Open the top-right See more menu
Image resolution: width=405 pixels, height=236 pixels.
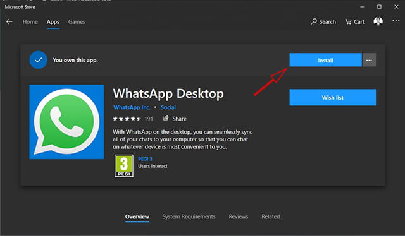396,21
